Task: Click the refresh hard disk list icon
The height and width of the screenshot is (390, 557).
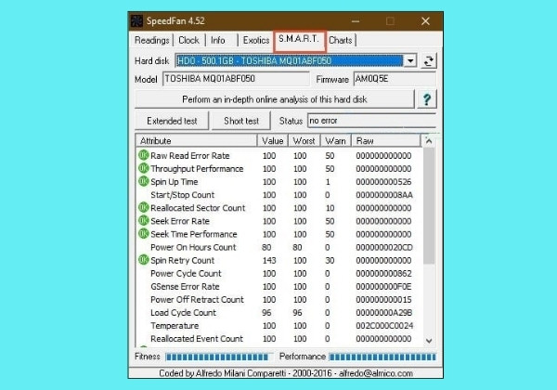Action: point(428,60)
